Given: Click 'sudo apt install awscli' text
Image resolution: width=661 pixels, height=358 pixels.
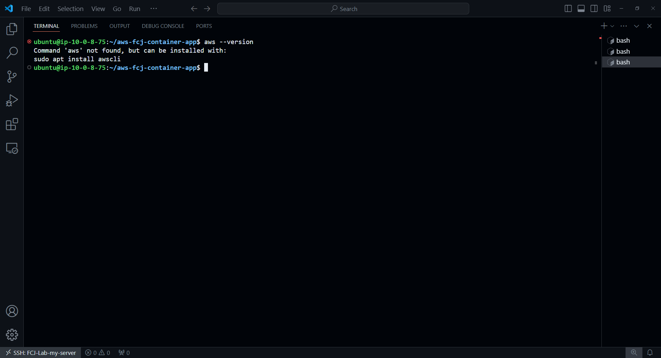Looking at the screenshot, I should pyautogui.click(x=77, y=59).
